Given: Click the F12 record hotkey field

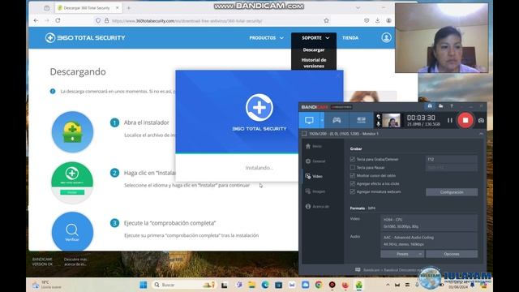Looking at the screenshot, I should (x=452, y=159).
